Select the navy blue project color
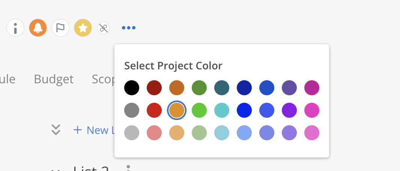 (x=244, y=88)
